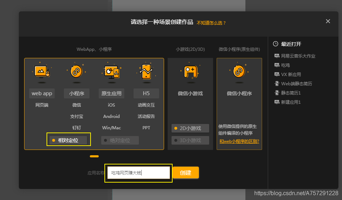
Task: Click the 最近打开 heading
Action: pyautogui.click(x=291, y=44)
